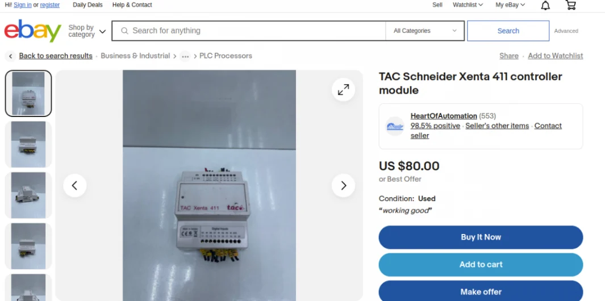
Task: Open the shopping cart icon
Action: pyautogui.click(x=570, y=5)
